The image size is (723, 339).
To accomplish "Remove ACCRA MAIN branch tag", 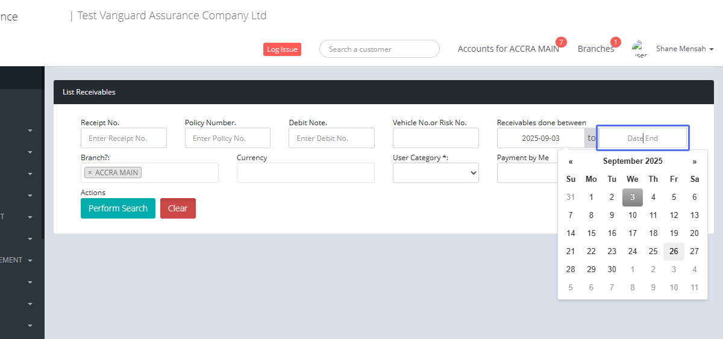I will coord(90,173).
